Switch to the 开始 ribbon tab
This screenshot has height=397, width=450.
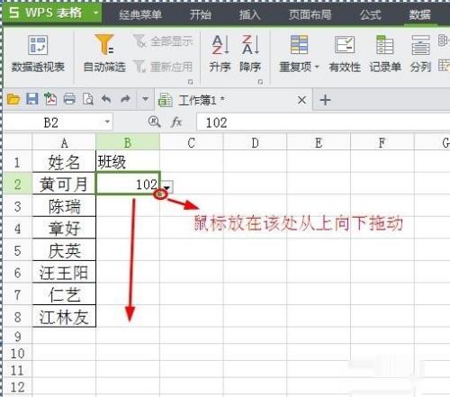[x=200, y=14]
